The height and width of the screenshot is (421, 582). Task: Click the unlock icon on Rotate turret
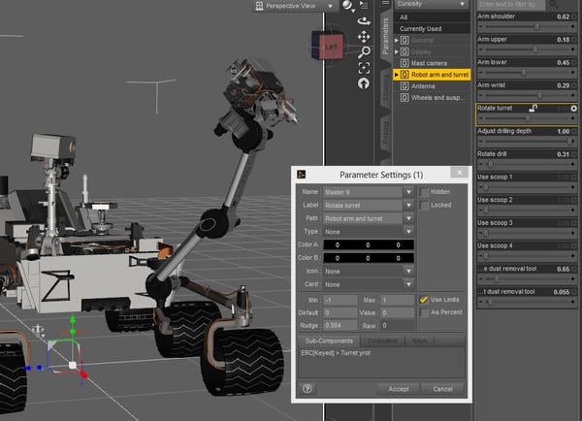533,108
